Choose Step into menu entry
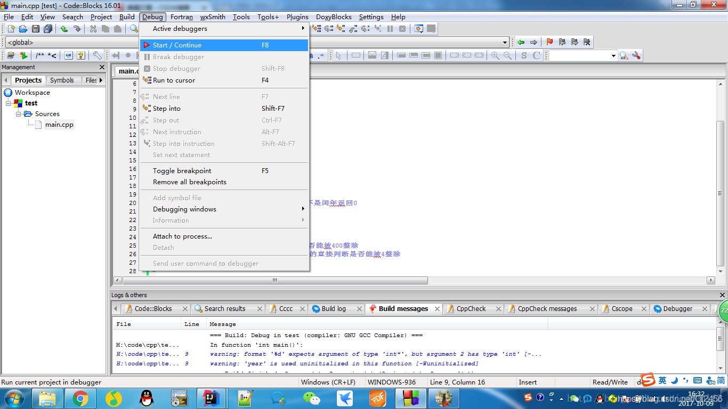Screen dimensions: 728x409 coord(224,109)
